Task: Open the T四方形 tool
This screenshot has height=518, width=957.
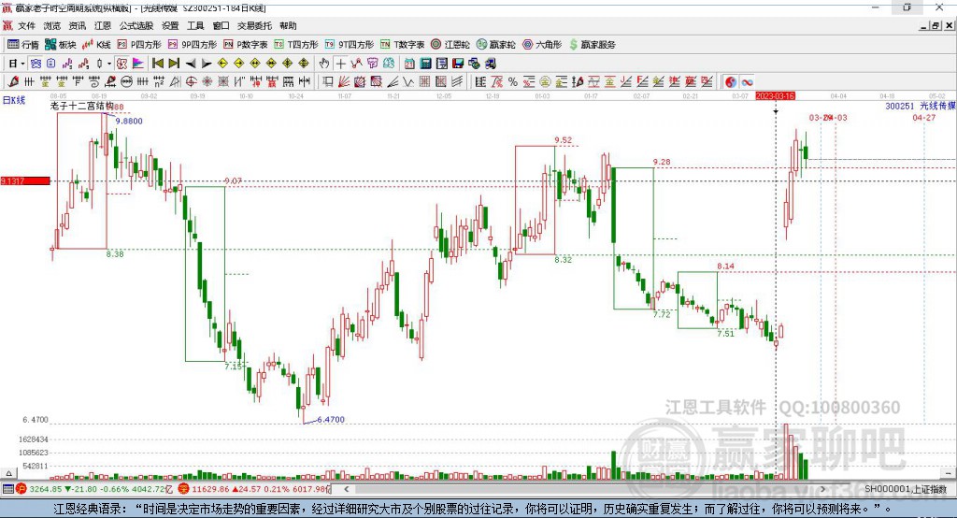Action: coord(296,45)
